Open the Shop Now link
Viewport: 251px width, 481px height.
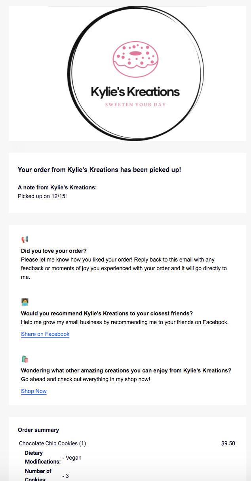[34, 391]
